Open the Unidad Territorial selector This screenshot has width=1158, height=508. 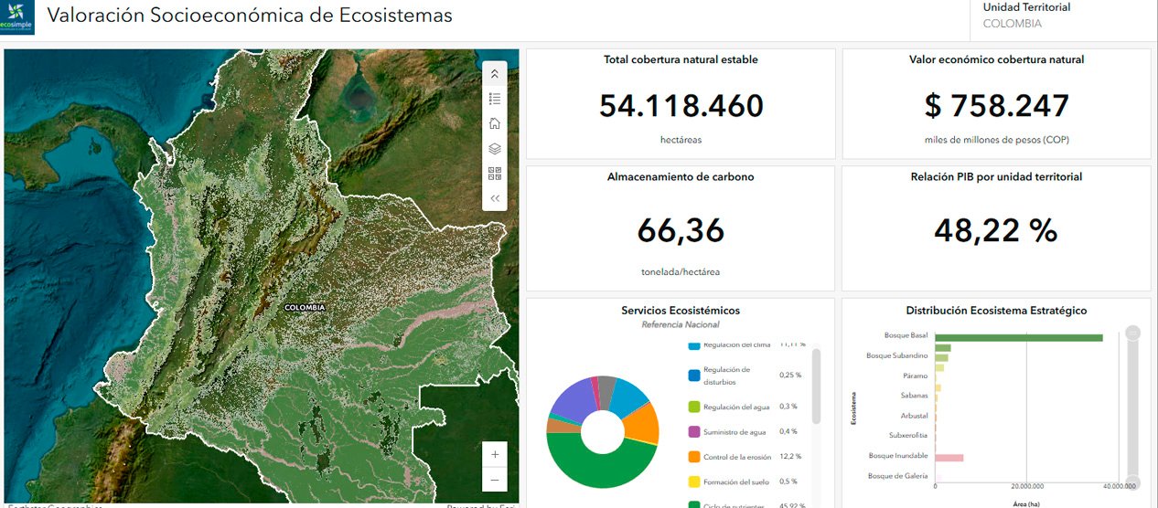[x=1025, y=16]
